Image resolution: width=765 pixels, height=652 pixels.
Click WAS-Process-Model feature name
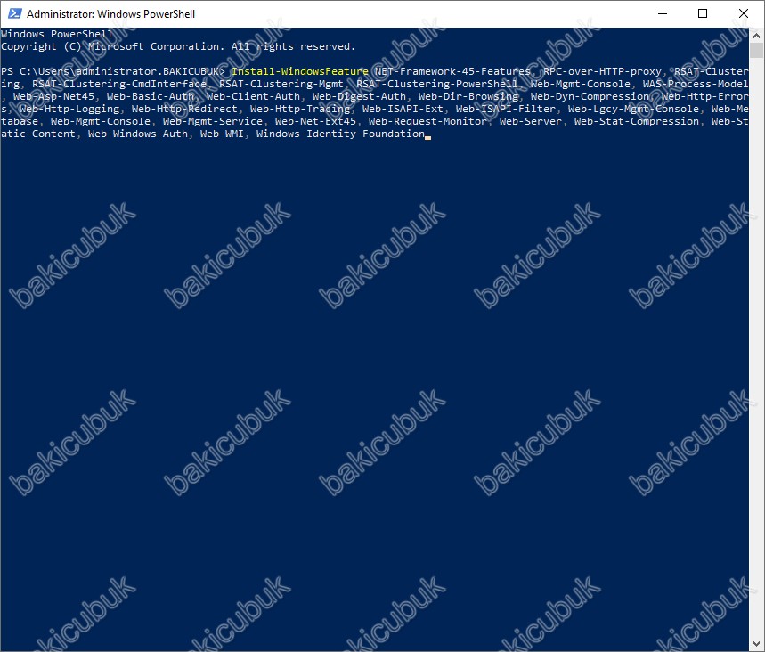[x=696, y=84]
